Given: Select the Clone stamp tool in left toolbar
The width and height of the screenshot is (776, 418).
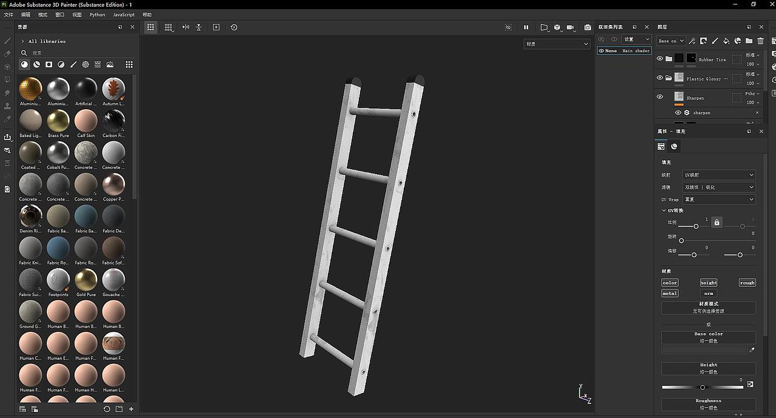Looking at the screenshot, I should coord(7,106).
